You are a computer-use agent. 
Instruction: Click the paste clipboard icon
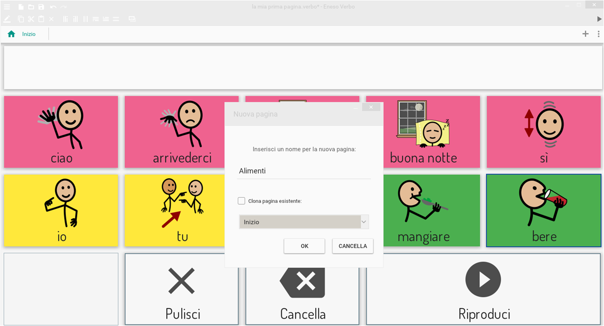point(41,19)
